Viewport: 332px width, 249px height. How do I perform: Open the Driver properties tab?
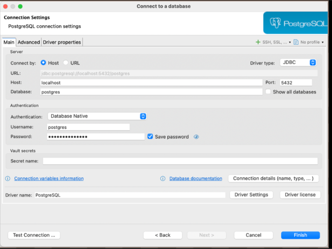coord(62,42)
